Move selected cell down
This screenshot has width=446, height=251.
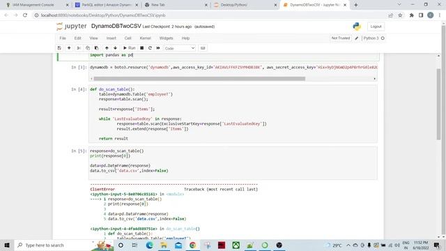pyautogui.click(x=115, y=48)
